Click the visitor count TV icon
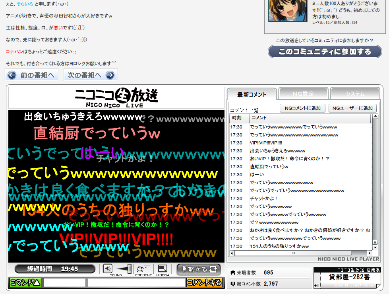 point(233,273)
